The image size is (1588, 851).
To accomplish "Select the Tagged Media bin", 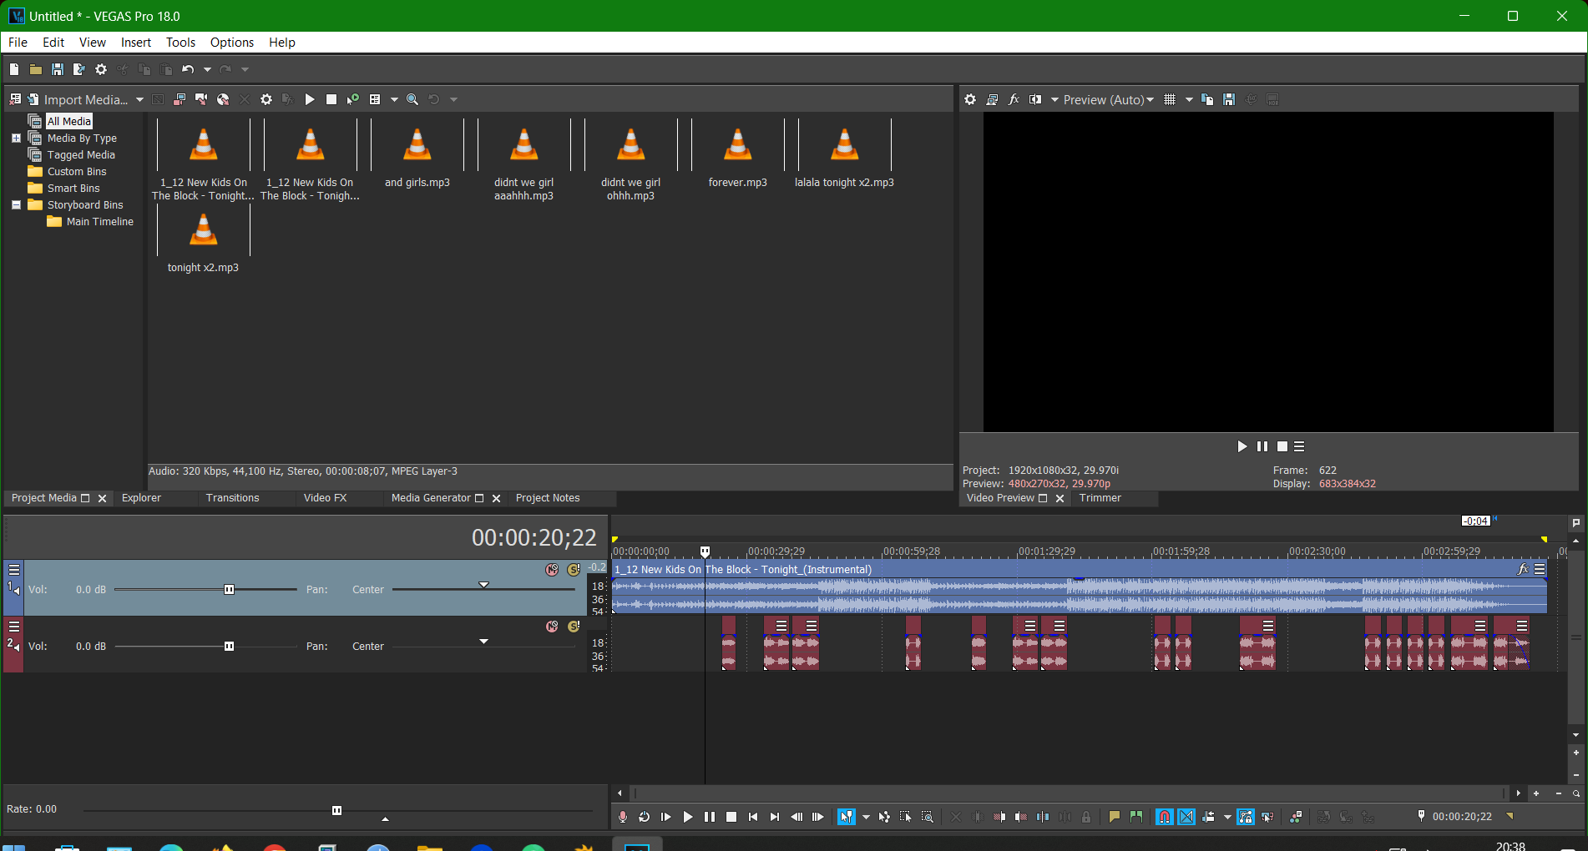I will pyautogui.click(x=81, y=154).
